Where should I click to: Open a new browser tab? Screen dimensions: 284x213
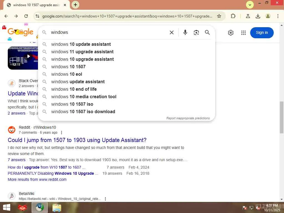click(75, 5)
